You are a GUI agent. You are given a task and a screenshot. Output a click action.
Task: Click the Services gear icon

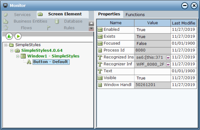(6, 15)
